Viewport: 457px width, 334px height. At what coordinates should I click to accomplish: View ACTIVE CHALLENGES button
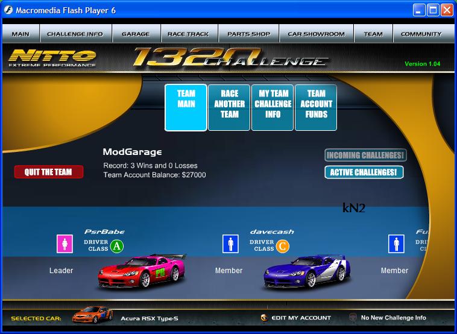pos(364,172)
